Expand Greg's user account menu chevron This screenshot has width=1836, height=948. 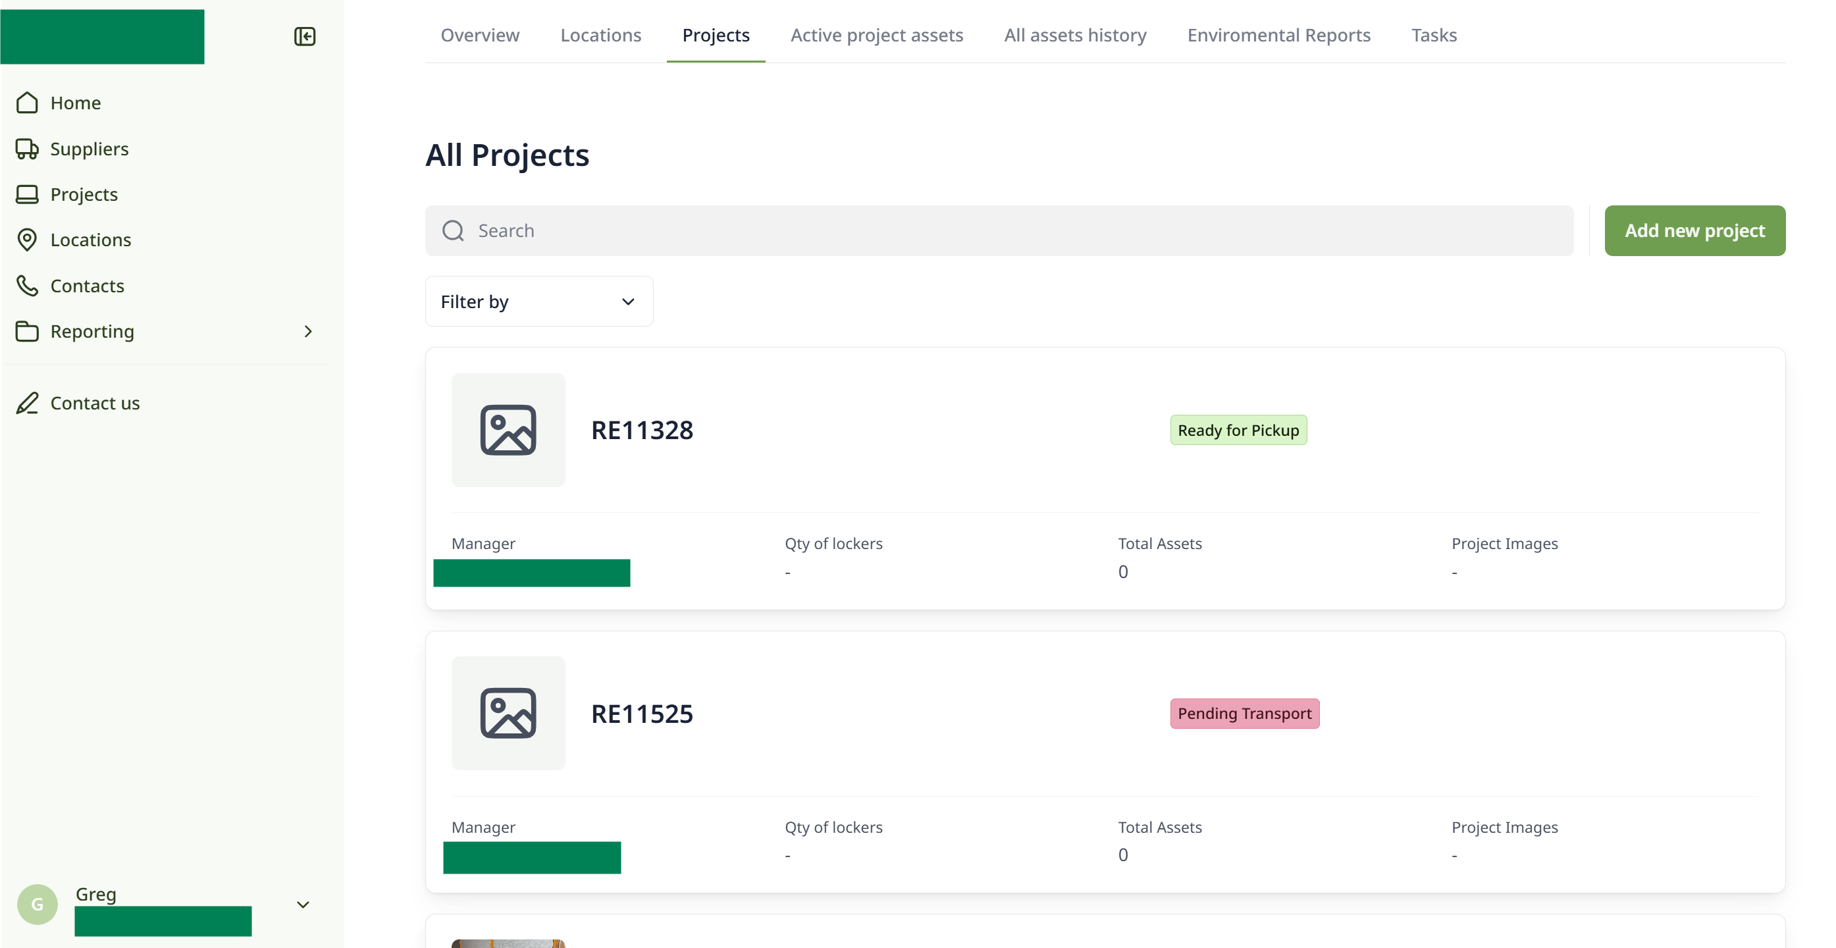(x=303, y=905)
